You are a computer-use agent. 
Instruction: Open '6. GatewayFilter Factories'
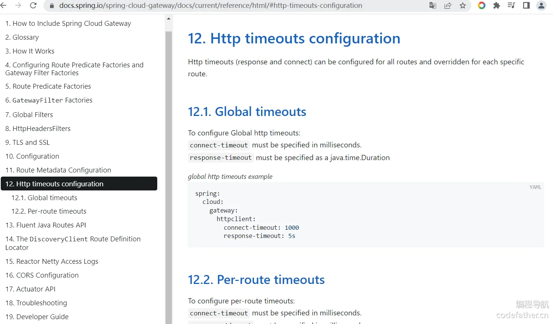pyautogui.click(x=49, y=100)
